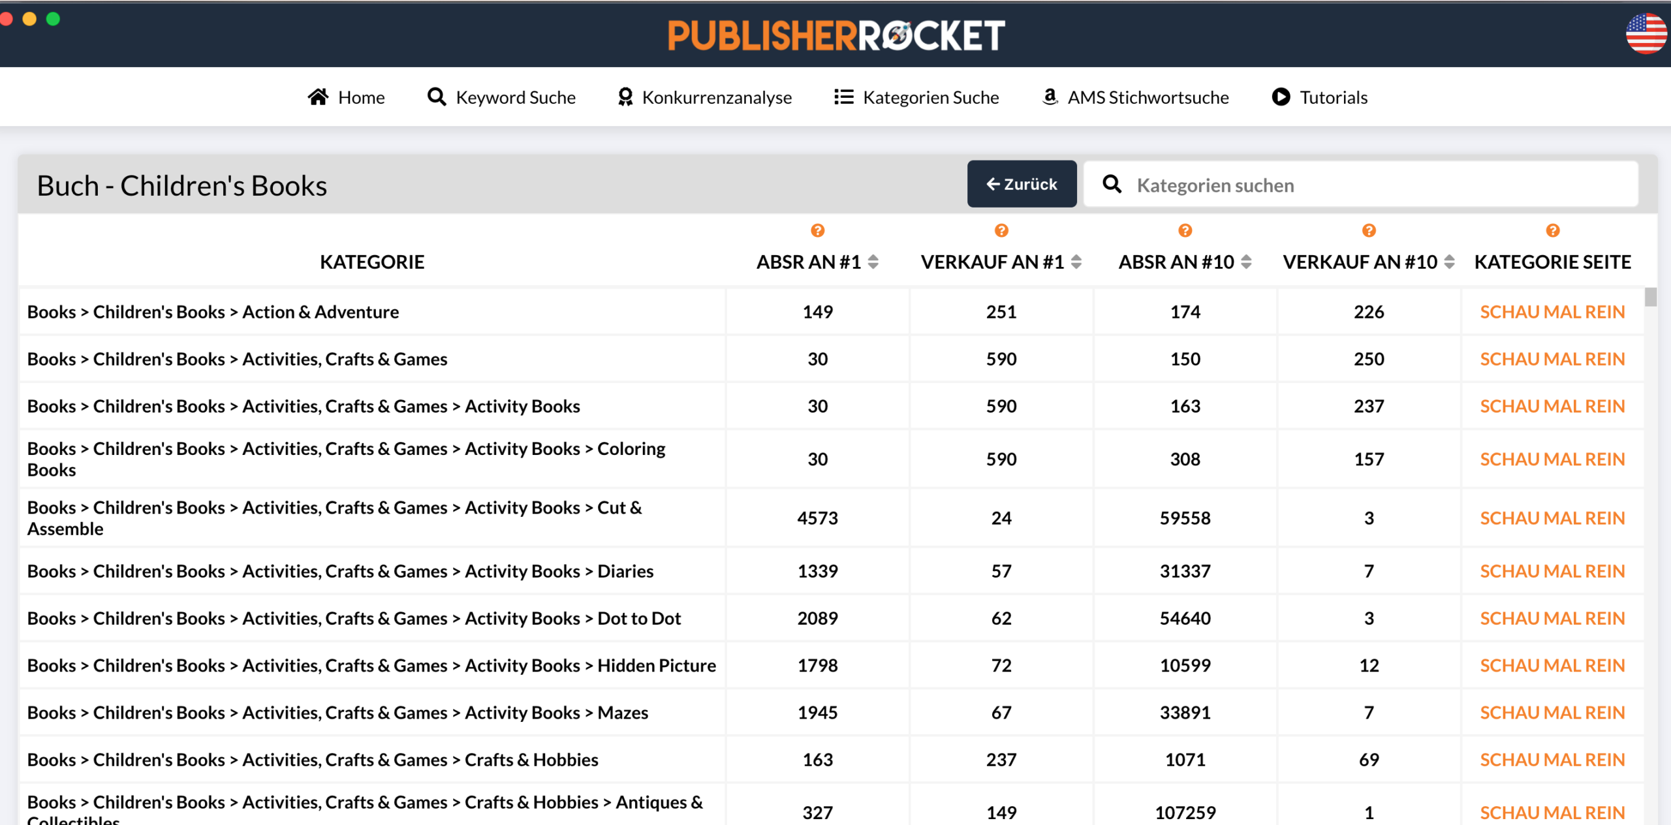The width and height of the screenshot is (1671, 825).
Task: Click the Kategorien suchen input field
Action: click(x=1361, y=185)
